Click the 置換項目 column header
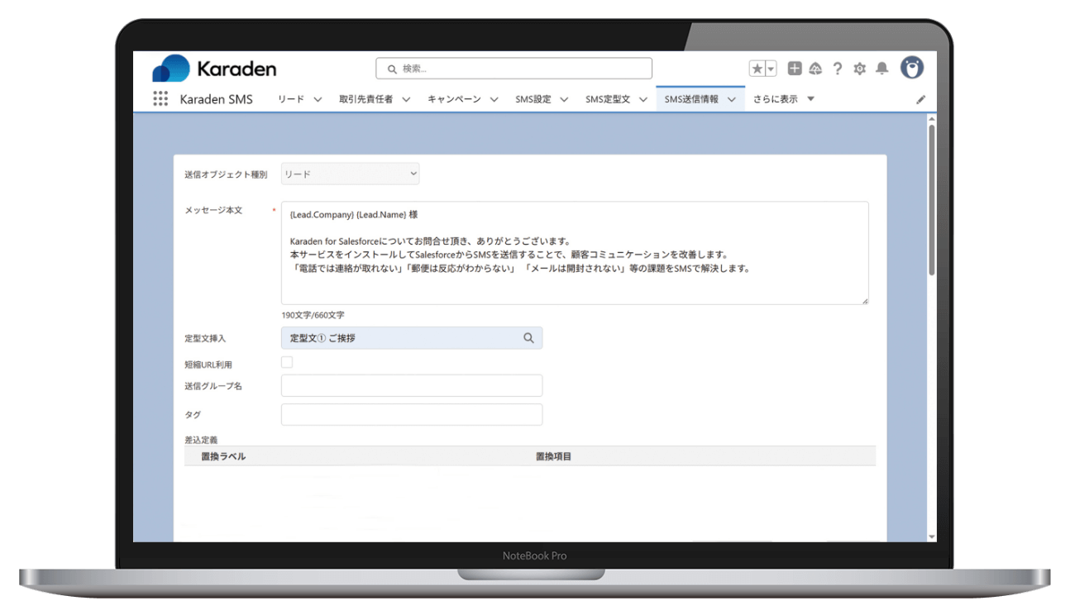 554,456
